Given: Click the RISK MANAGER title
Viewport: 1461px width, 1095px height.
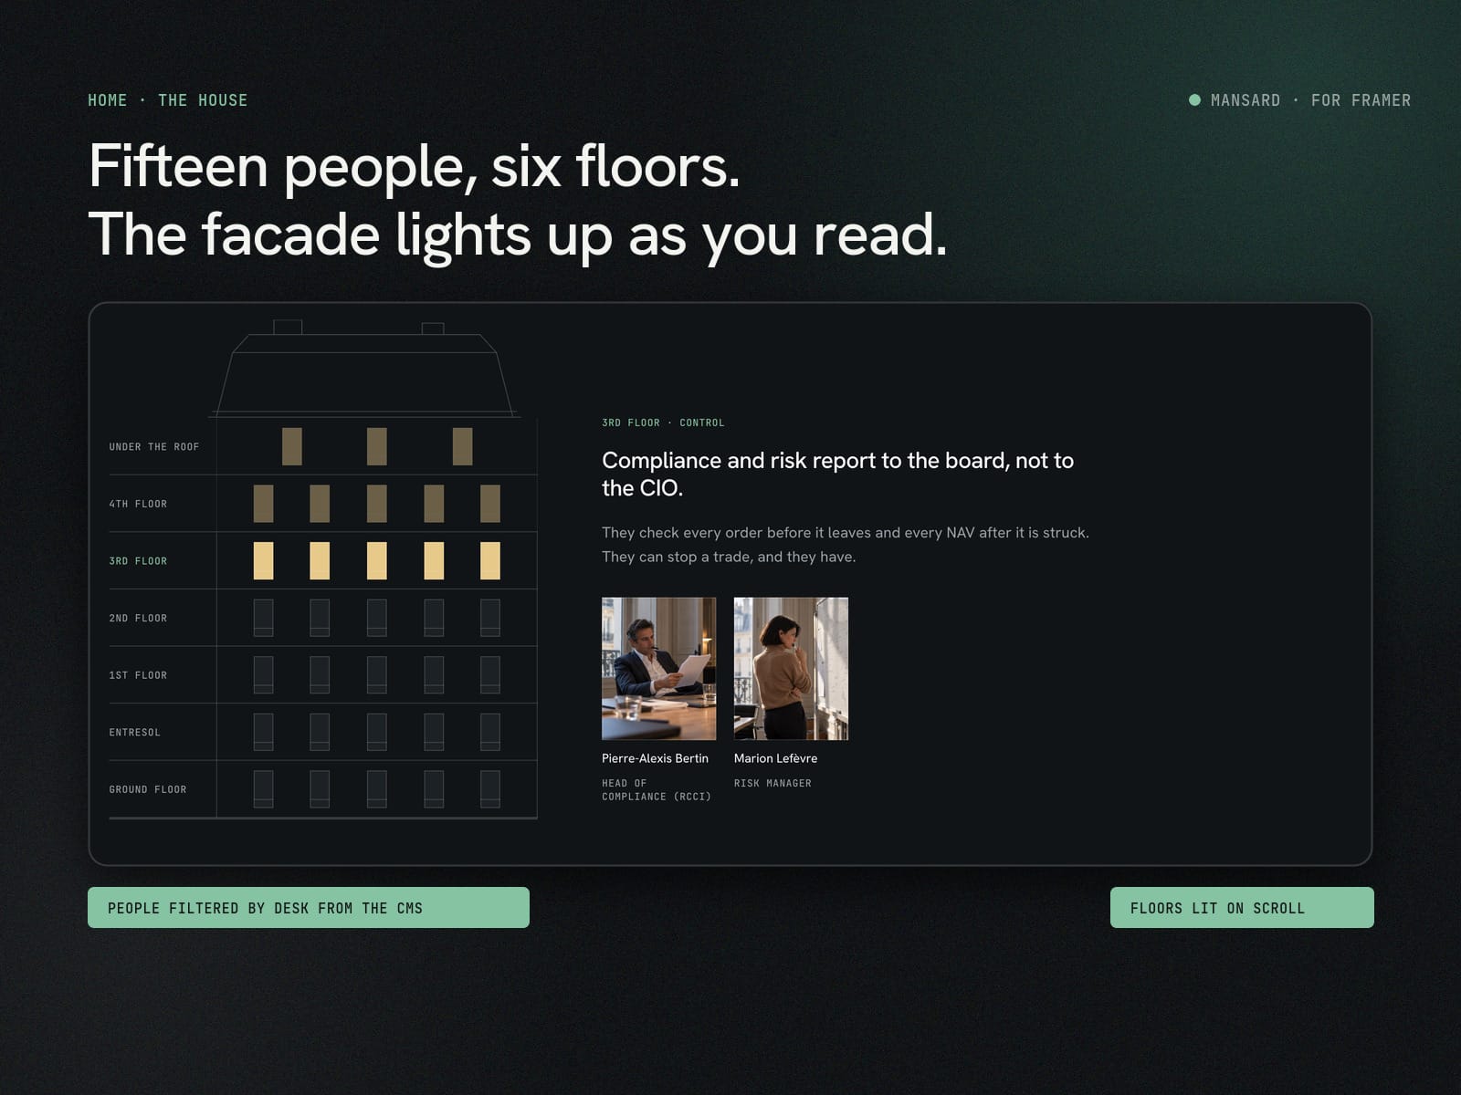Looking at the screenshot, I should 773,783.
